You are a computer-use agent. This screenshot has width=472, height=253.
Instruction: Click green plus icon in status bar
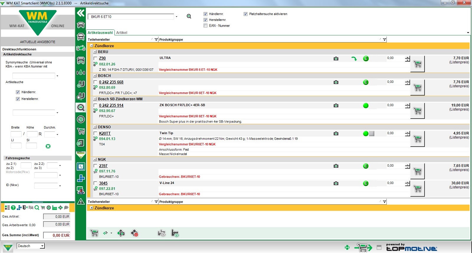pos(347,247)
